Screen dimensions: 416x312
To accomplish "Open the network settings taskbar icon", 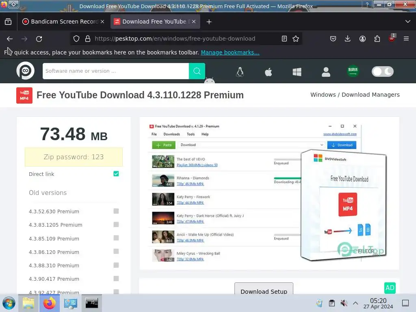I will [71, 303].
